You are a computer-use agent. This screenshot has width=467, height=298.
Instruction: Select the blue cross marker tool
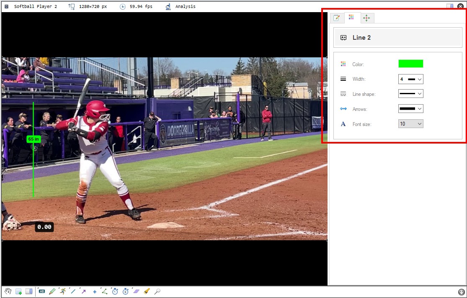click(94, 291)
